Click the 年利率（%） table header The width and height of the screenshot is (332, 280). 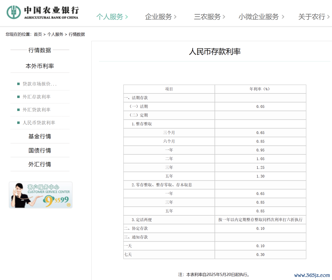pyautogui.click(x=260, y=89)
